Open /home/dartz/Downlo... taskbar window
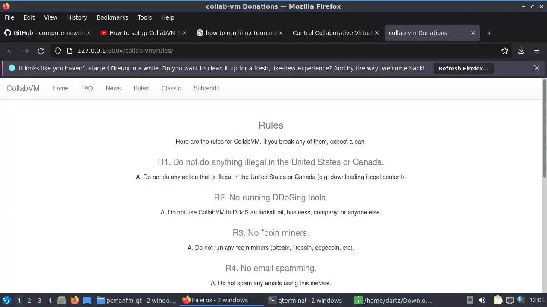 [x=394, y=300]
